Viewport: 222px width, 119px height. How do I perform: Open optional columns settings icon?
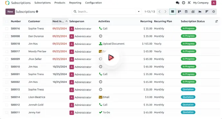(217, 21)
